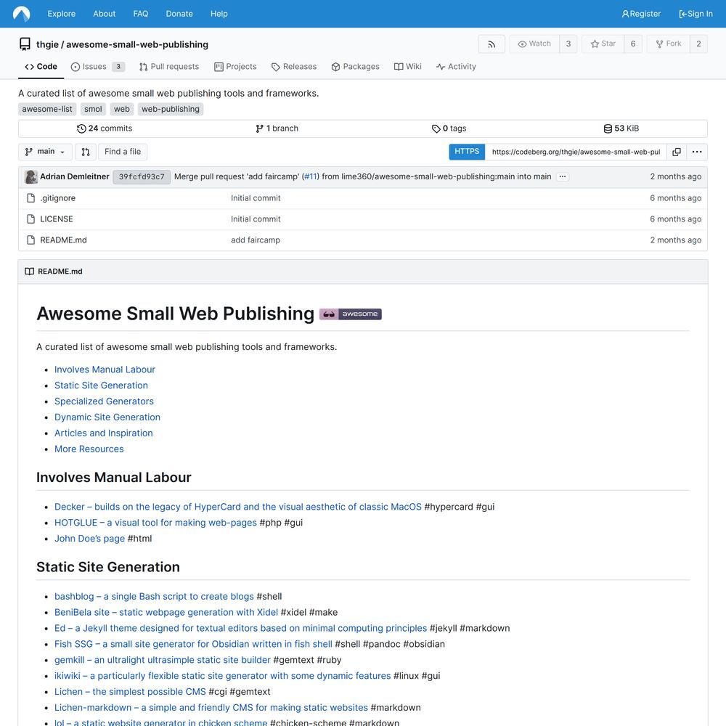Open the .gitignore file
The height and width of the screenshot is (726, 726).
[x=58, y=198]
